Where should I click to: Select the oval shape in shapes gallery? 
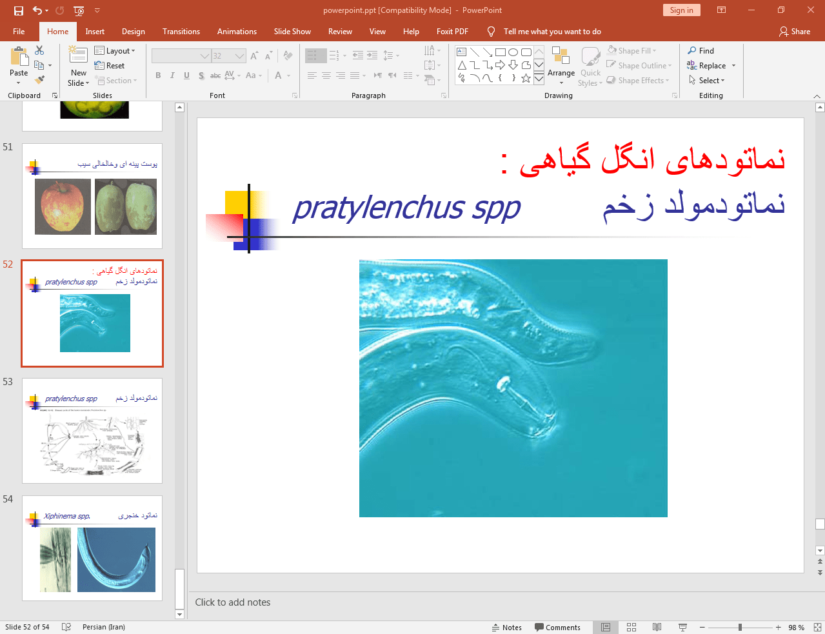coord(513,52)
